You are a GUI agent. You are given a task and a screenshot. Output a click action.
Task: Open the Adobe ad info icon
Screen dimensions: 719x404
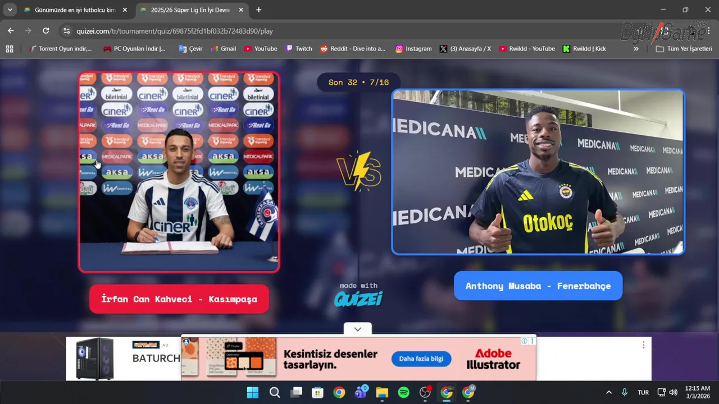point(524,341)
